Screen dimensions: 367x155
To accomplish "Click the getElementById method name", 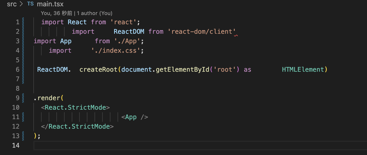I will pos(182,70).
